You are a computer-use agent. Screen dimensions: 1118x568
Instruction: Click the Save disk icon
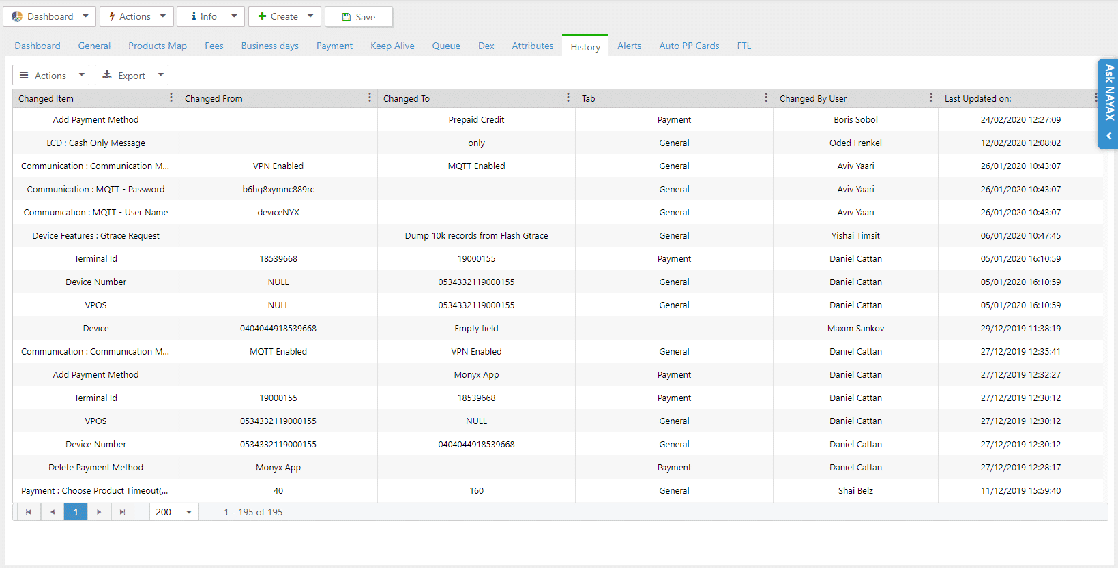click(x=347, y=17)
